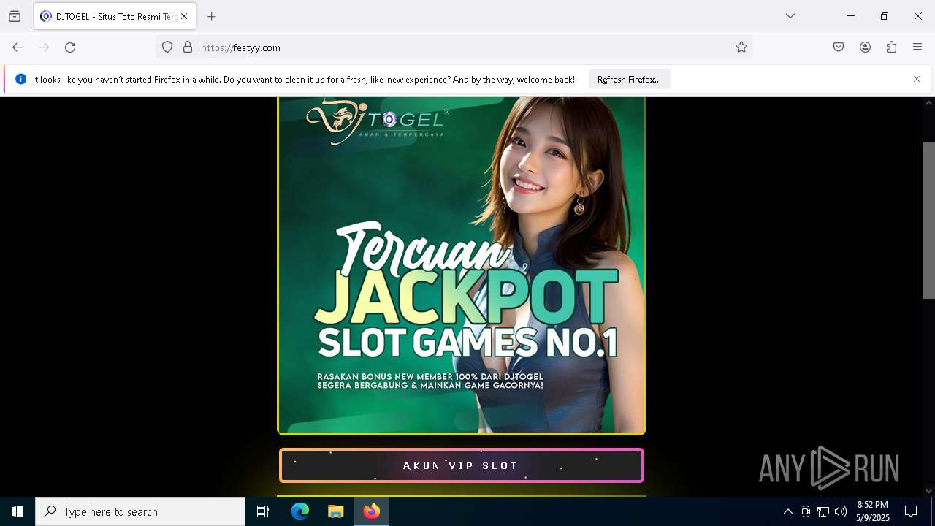935x526 pixels.
Task: Open the volume speaker tray icon
Action: (841, 511)
